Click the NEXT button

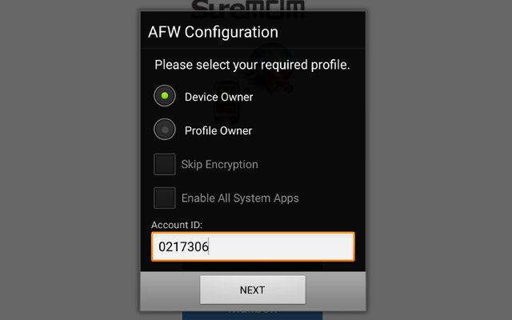click(x=253, y=290)
